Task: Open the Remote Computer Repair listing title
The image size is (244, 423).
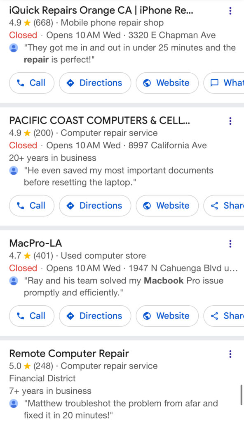Action: pyautogui.click(x=69, y=354)
